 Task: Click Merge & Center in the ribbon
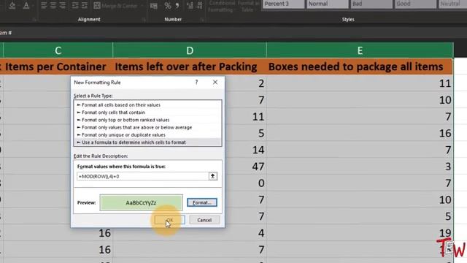tap(115, 6)
